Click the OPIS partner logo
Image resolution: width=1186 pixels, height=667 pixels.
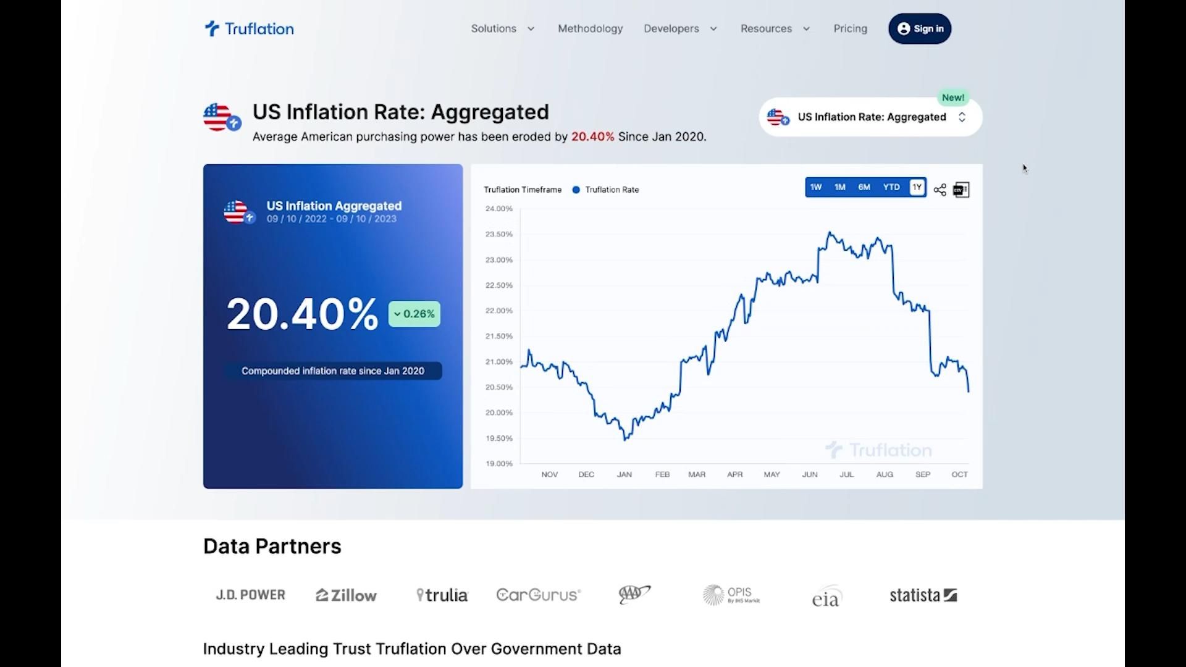click(x=731, y=595)
